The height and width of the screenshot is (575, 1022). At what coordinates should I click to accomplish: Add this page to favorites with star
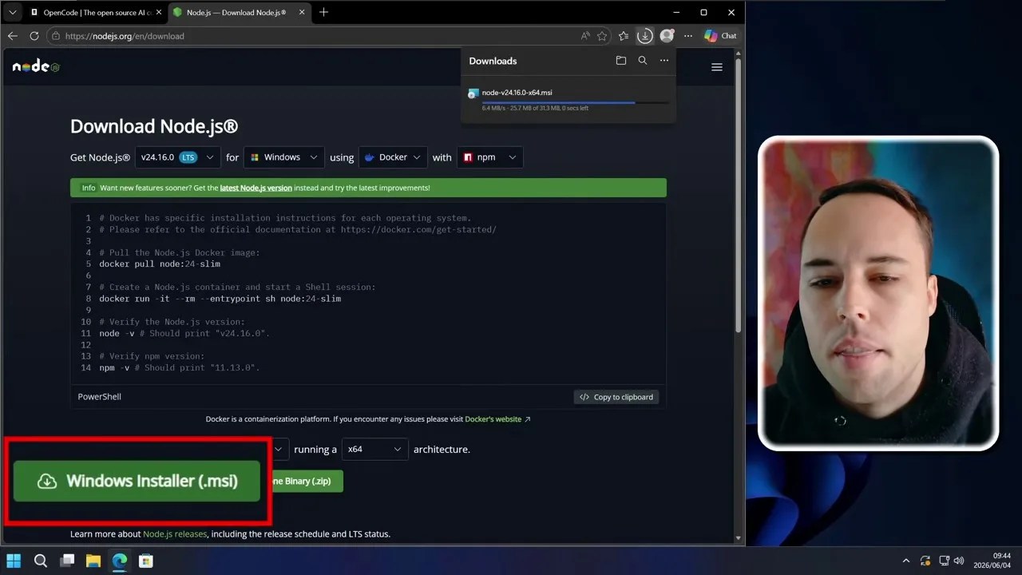[602, 36]
